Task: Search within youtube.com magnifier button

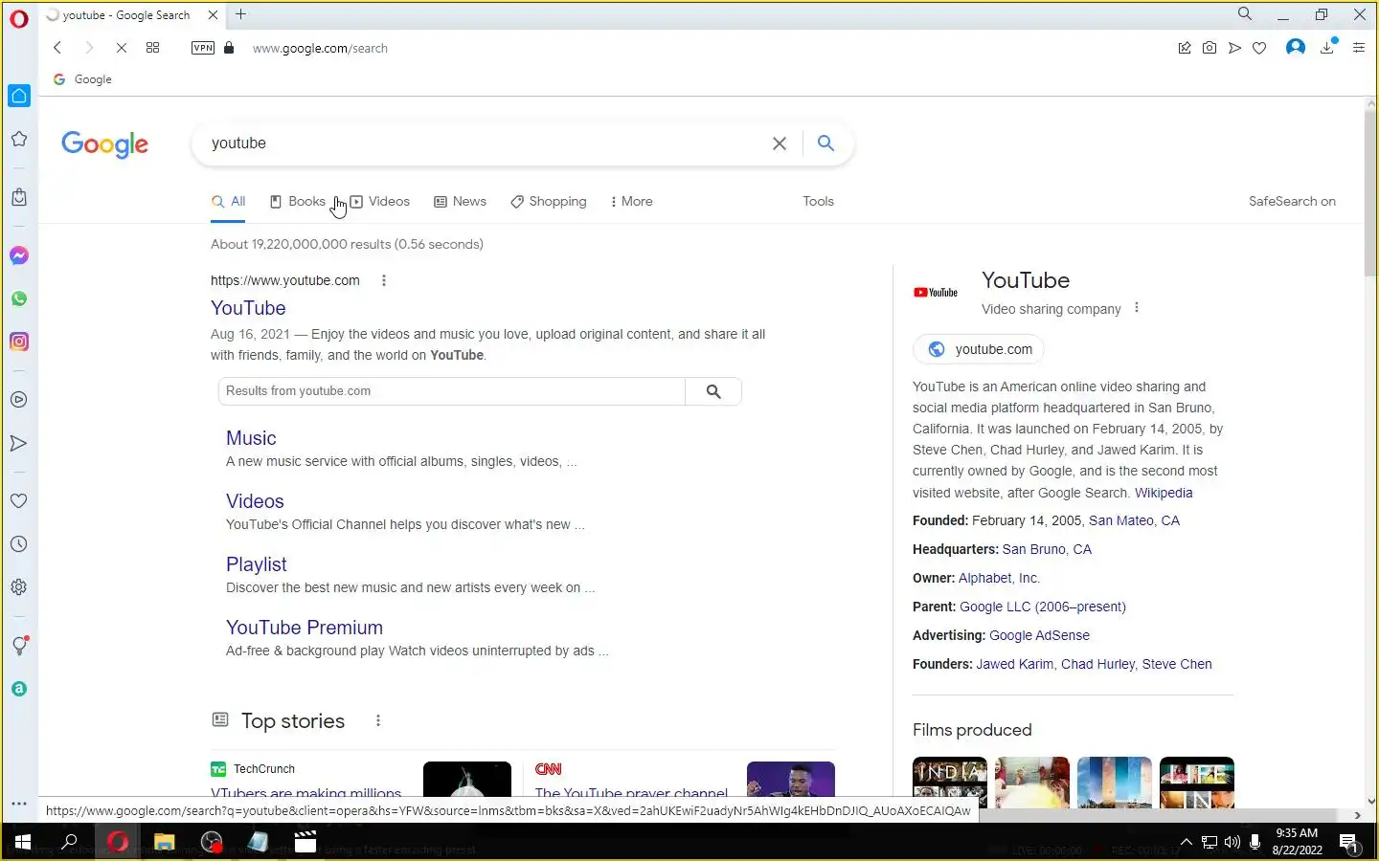Action: tap(713, 391)
